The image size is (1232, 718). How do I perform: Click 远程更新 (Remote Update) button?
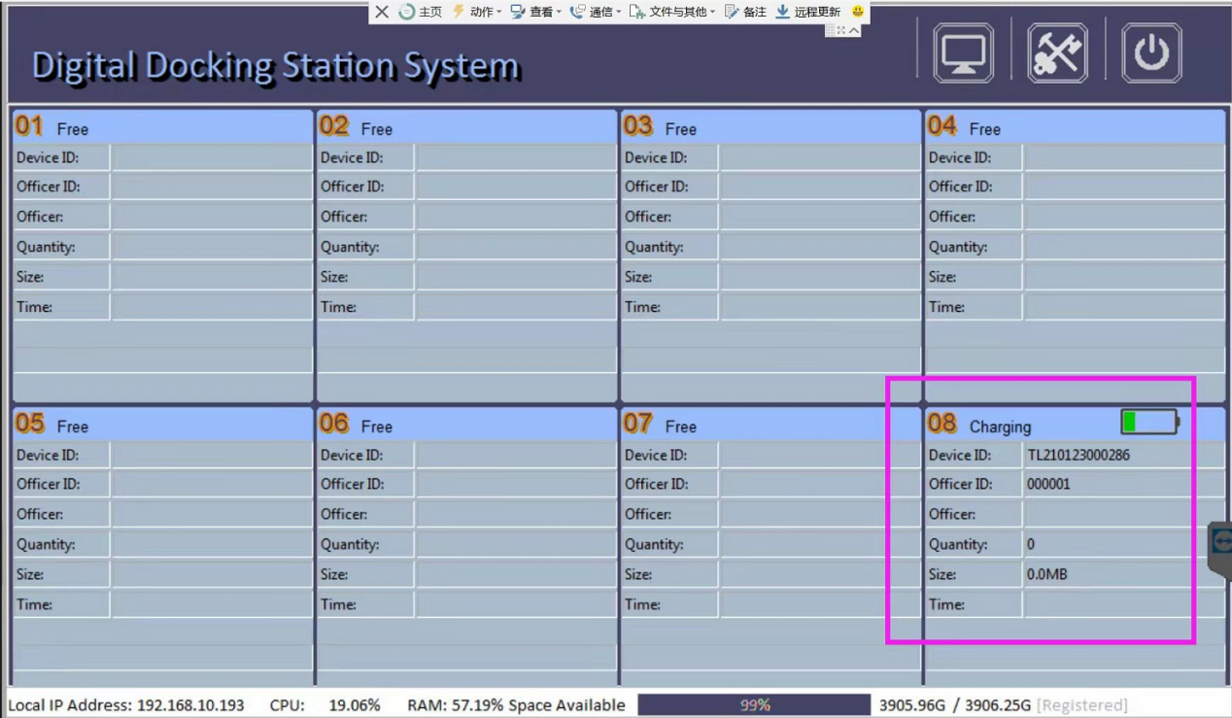tap(807, 12)
